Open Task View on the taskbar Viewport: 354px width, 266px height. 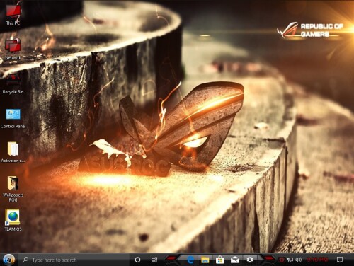(154, 260)
